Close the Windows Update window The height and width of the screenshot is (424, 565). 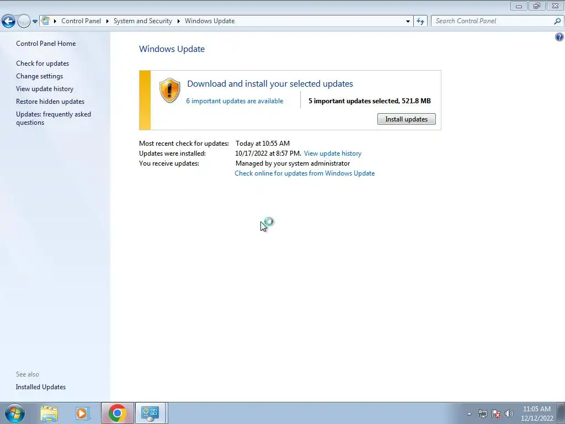pos(555,6)
